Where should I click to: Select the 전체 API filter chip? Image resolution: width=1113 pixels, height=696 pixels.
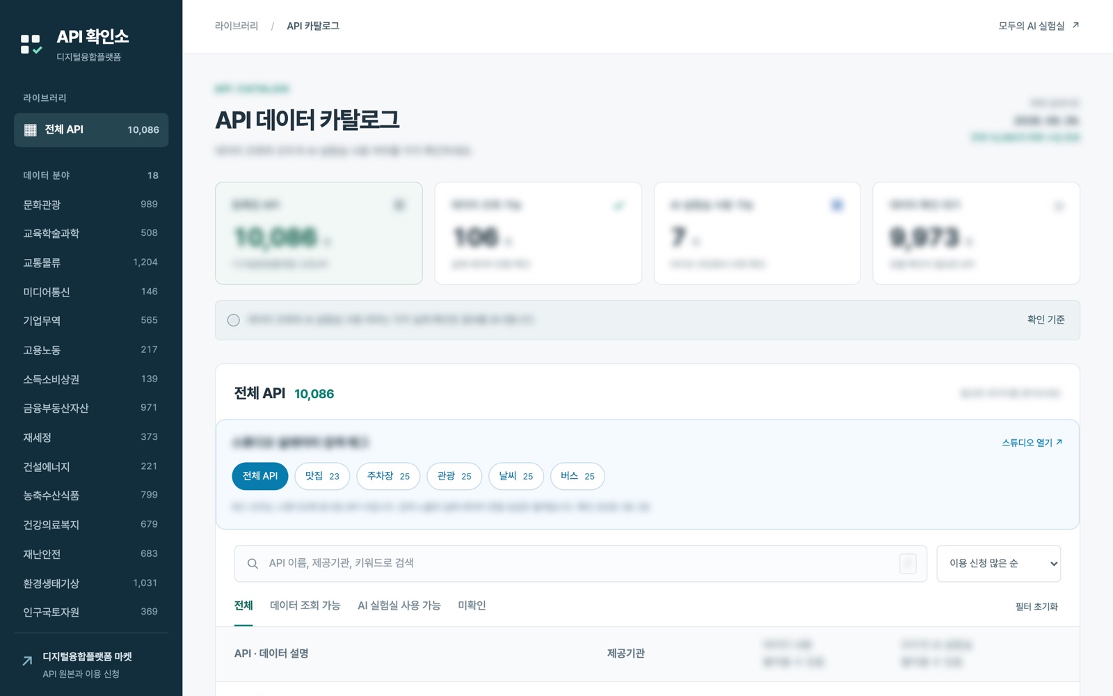click(x=260, y=476)
